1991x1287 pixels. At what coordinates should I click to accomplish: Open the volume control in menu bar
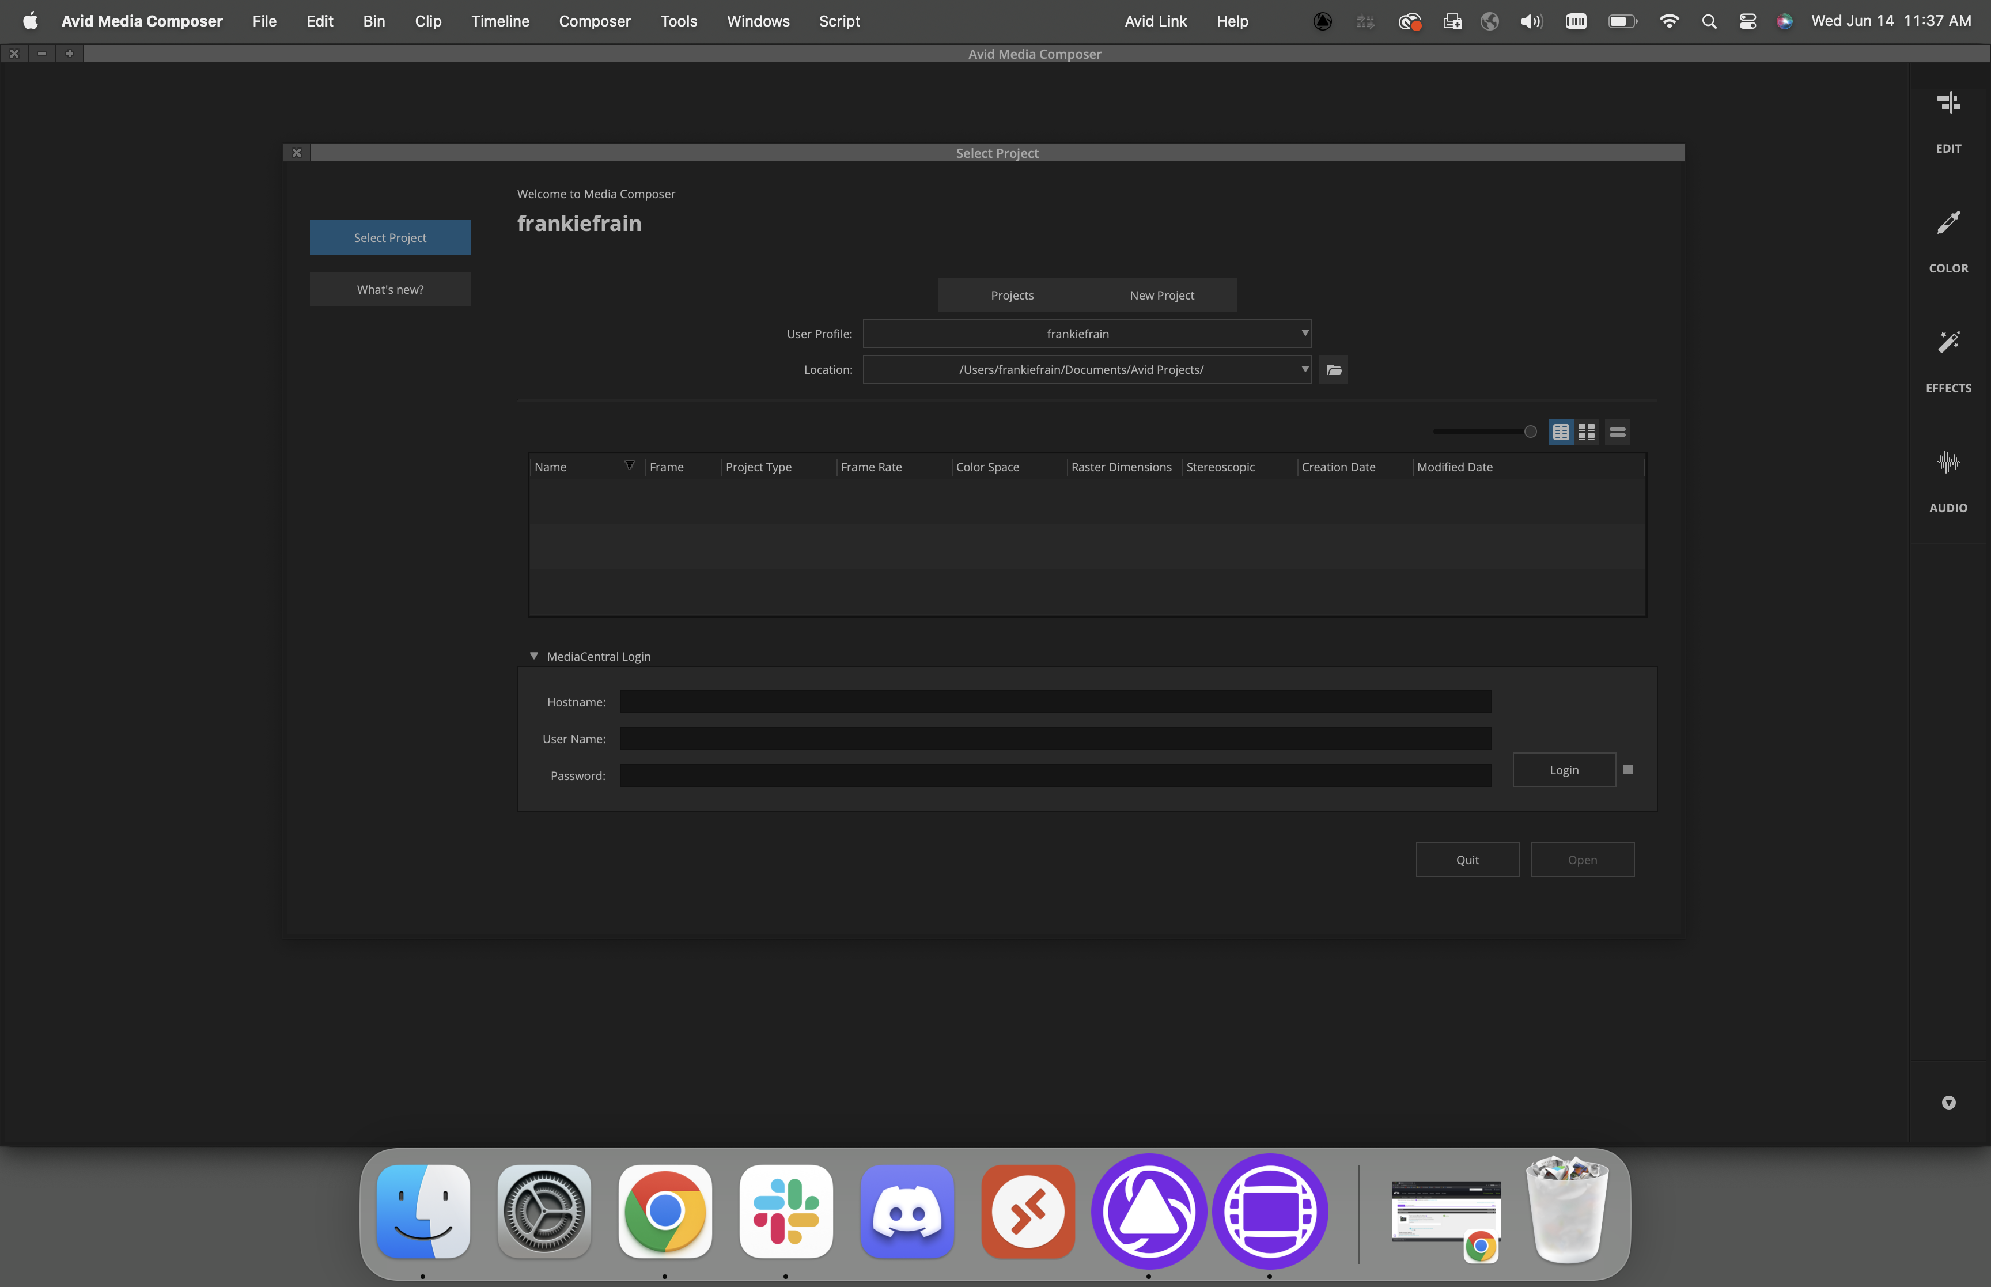(x=1531, y=21)
